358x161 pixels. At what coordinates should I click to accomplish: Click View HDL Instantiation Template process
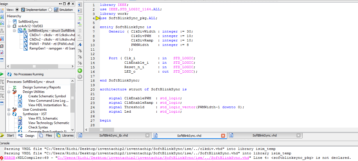click(x=48, y=105)
